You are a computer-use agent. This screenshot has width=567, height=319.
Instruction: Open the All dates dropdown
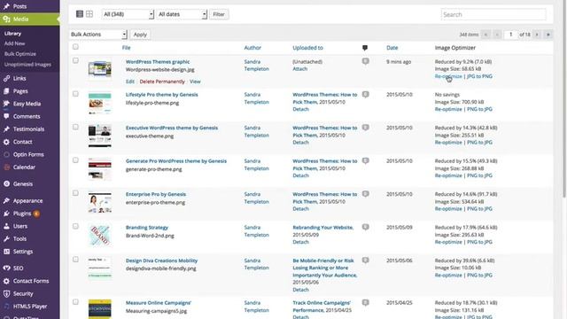pos(182,14)
